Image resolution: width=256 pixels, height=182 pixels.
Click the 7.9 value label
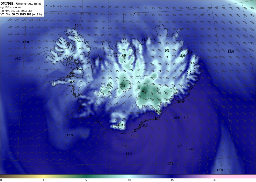tap(124, 55)
